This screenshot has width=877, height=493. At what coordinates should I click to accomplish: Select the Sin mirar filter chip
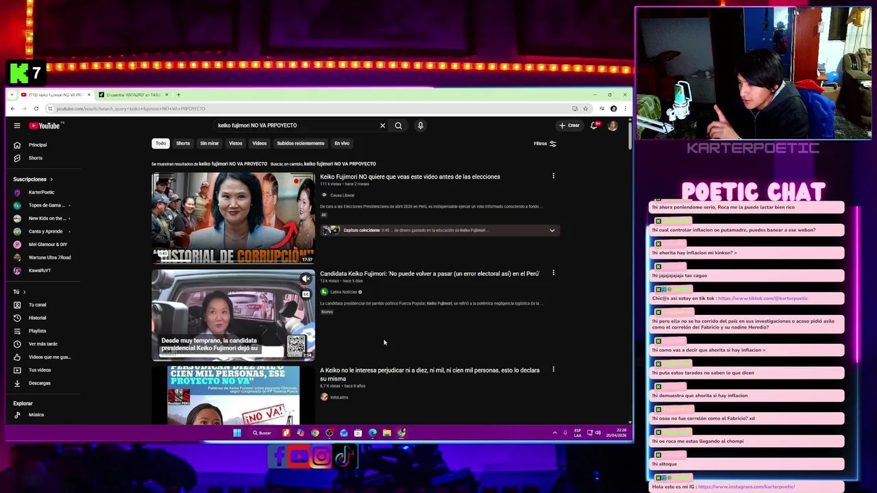pyautogui.click(x=209, y=143)
